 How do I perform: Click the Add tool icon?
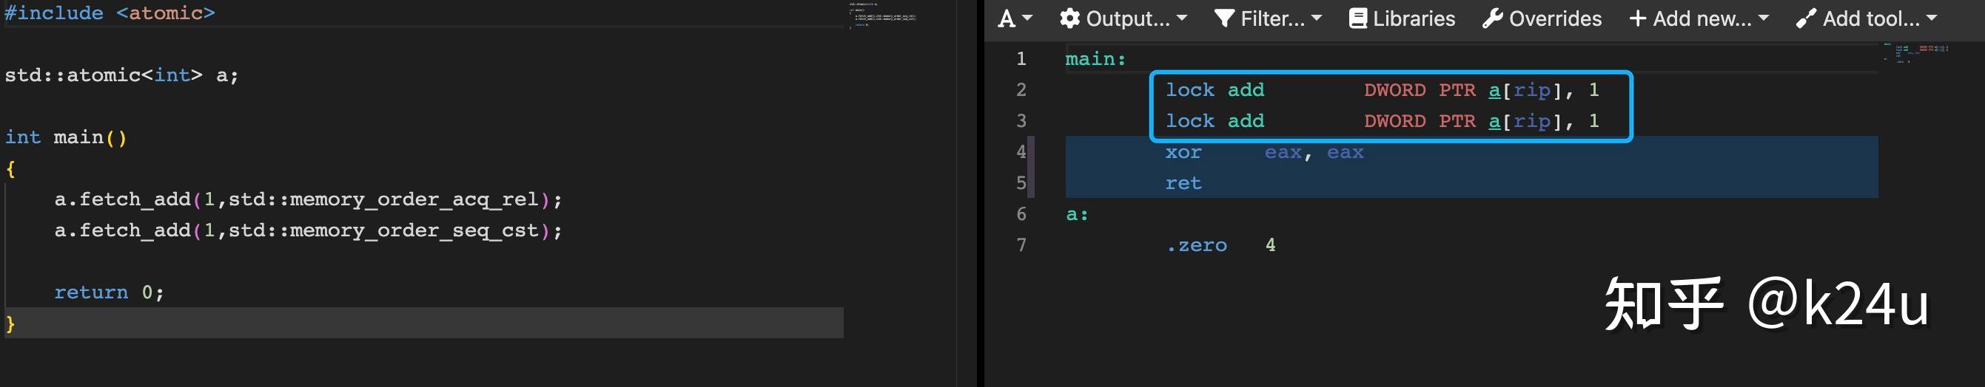(1805, 18)
